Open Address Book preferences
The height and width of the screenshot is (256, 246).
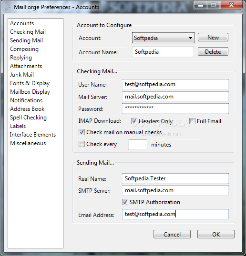click(x=27, y=109)
